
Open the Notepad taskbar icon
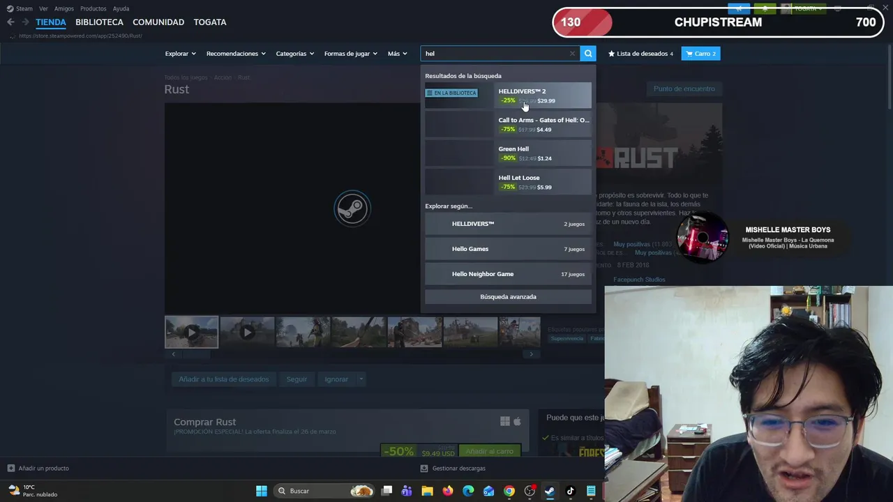[x=591, y=491]
